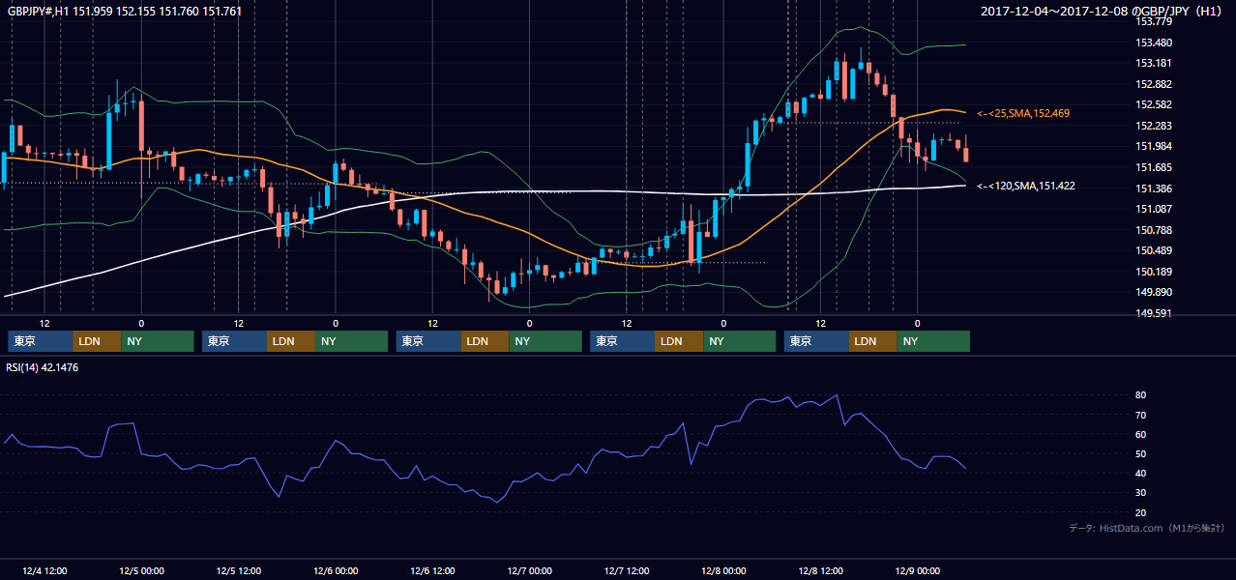Click the 150.189 price axis label
Image resolution: width=1236 pixels, height=580 pixels.
pos(1153,272)
